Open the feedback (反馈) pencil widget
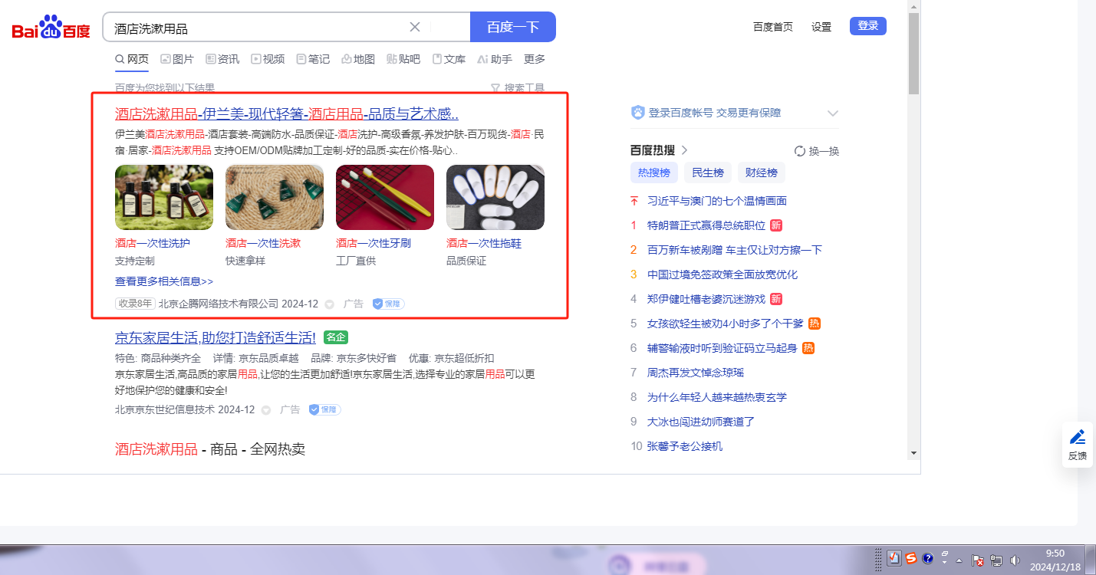Viewport: 1096px width, 575px height. click(x=1077, y=445)
